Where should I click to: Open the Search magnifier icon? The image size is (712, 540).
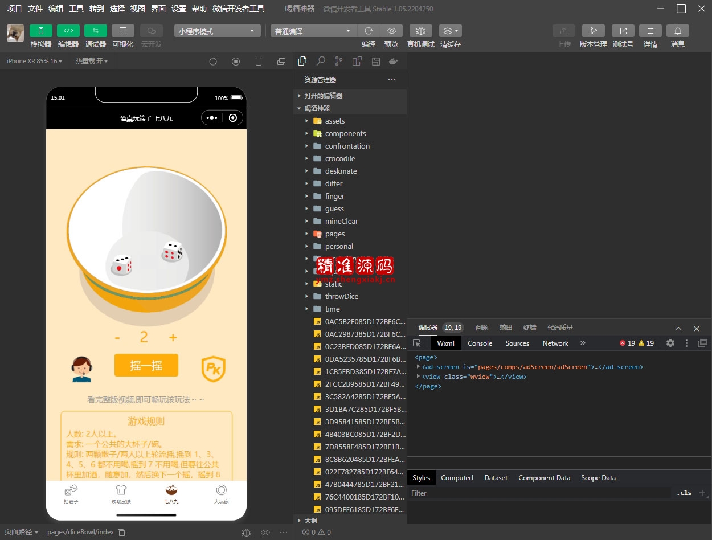[x=321, y=61]
